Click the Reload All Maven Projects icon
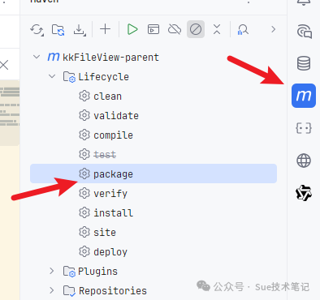The width and height of the screenshot is (320, 300). pos(37,29)
